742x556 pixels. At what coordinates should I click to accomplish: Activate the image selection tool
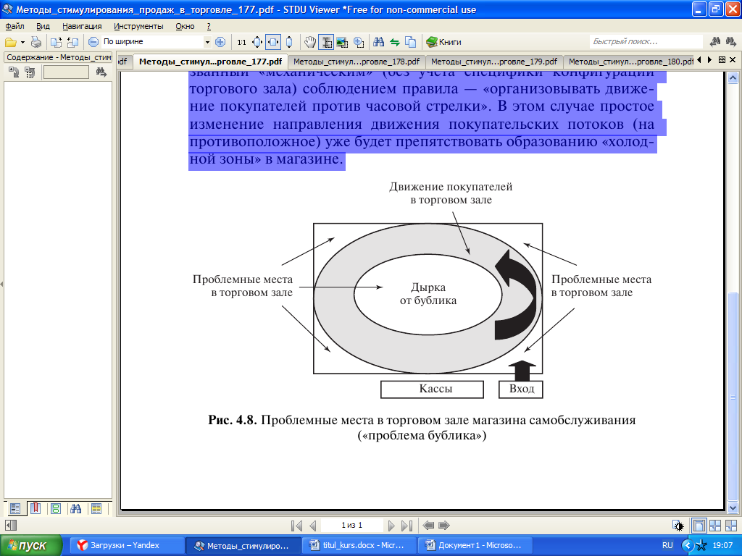(342, 42)
